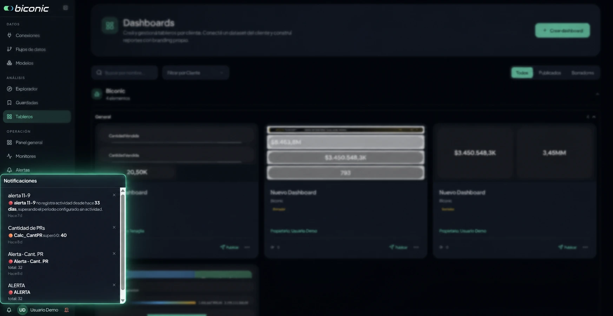Switch to the Borradores filter tab
This screenshot has width=613, height=316.
[582, 73]
